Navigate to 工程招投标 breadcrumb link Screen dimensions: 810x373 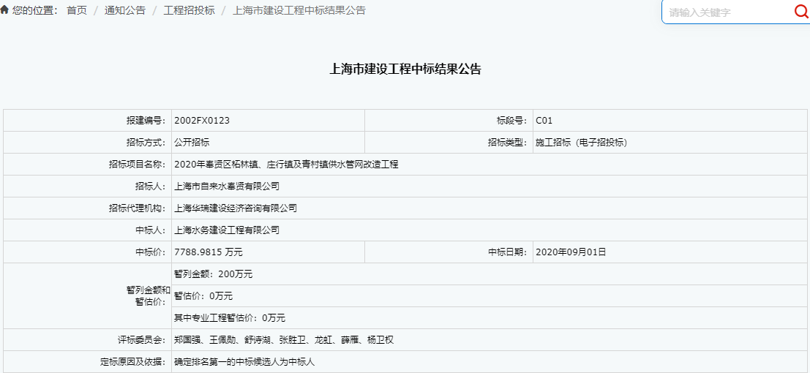pos(189,10)
